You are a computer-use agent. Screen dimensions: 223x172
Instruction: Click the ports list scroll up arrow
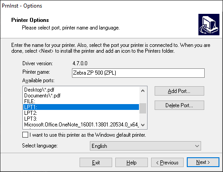pos(143,91)
